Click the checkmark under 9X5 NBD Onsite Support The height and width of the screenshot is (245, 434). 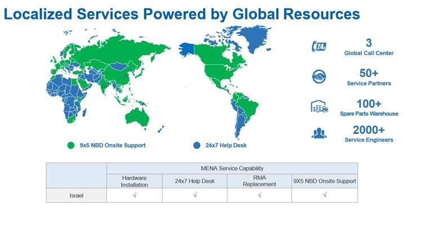click(325, 195)
